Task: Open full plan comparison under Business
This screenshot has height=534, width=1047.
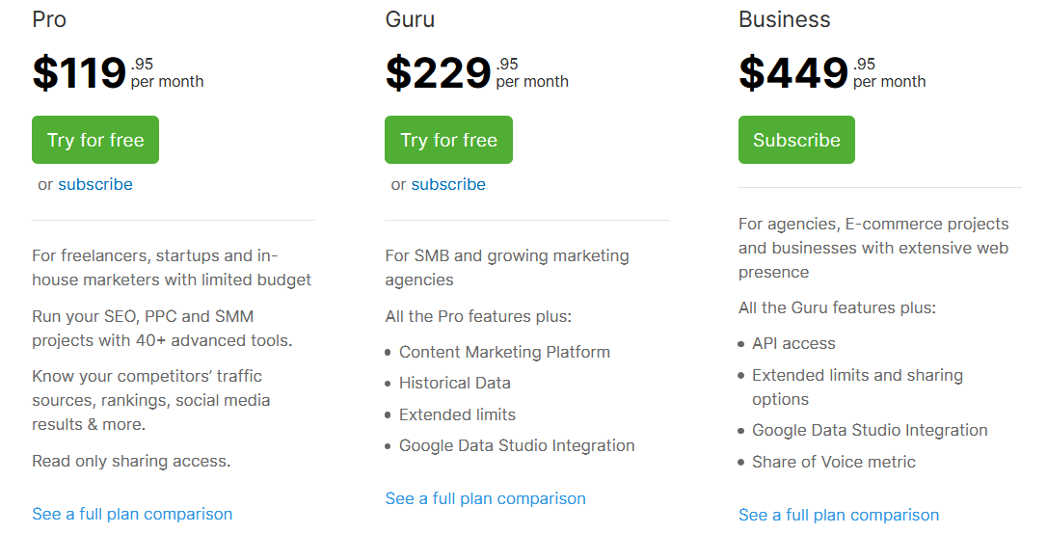Action: coord(839,515)
